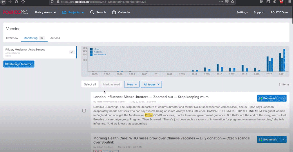Open Support in the top navigation
Screen dimensions: 293x152
click(259, 12)
